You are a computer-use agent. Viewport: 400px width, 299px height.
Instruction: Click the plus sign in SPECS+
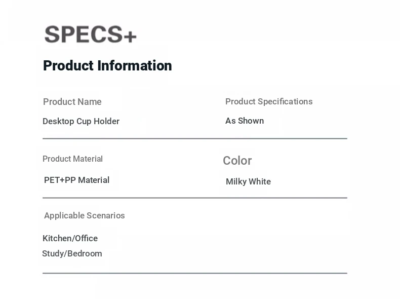pyautogui.click(x=130, y=37)
